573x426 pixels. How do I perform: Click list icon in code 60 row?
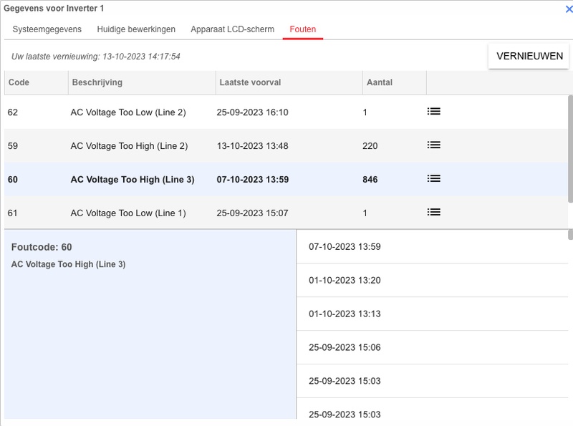[433, 179]
